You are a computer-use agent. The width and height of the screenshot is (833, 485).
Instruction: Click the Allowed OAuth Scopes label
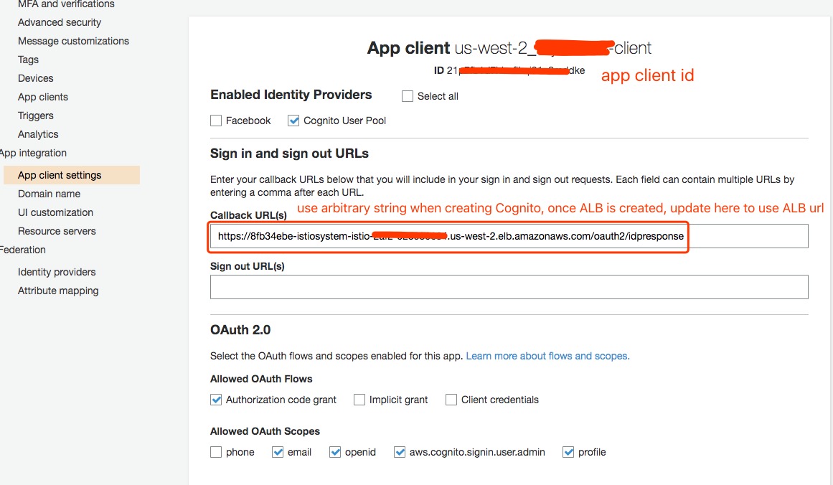coord(265,431)
